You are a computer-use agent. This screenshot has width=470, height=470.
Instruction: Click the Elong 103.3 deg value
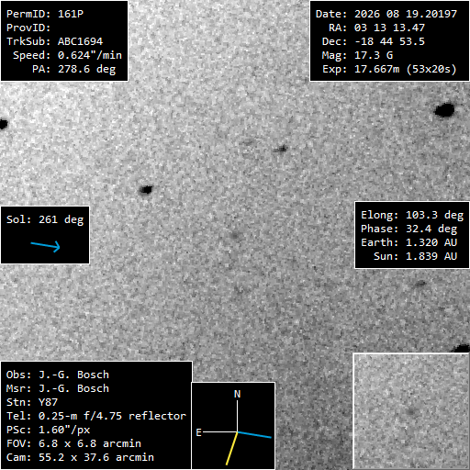[x=412, y=215]
